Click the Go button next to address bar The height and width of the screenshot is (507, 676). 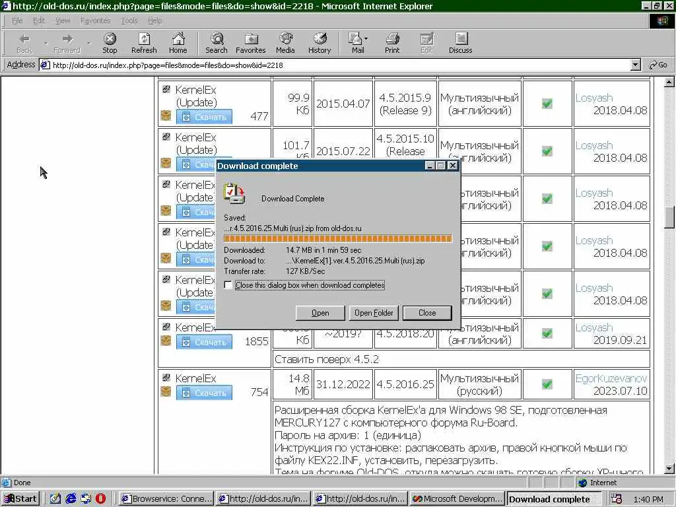(x=658, y=65)
